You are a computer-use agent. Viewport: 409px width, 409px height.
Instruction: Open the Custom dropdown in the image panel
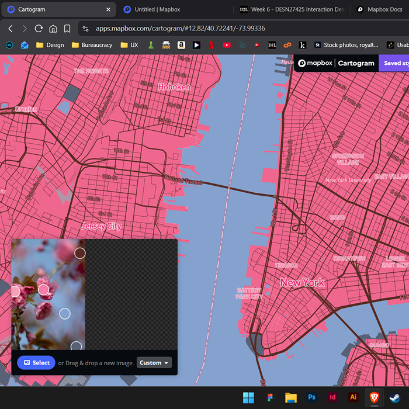coord(154,362)
